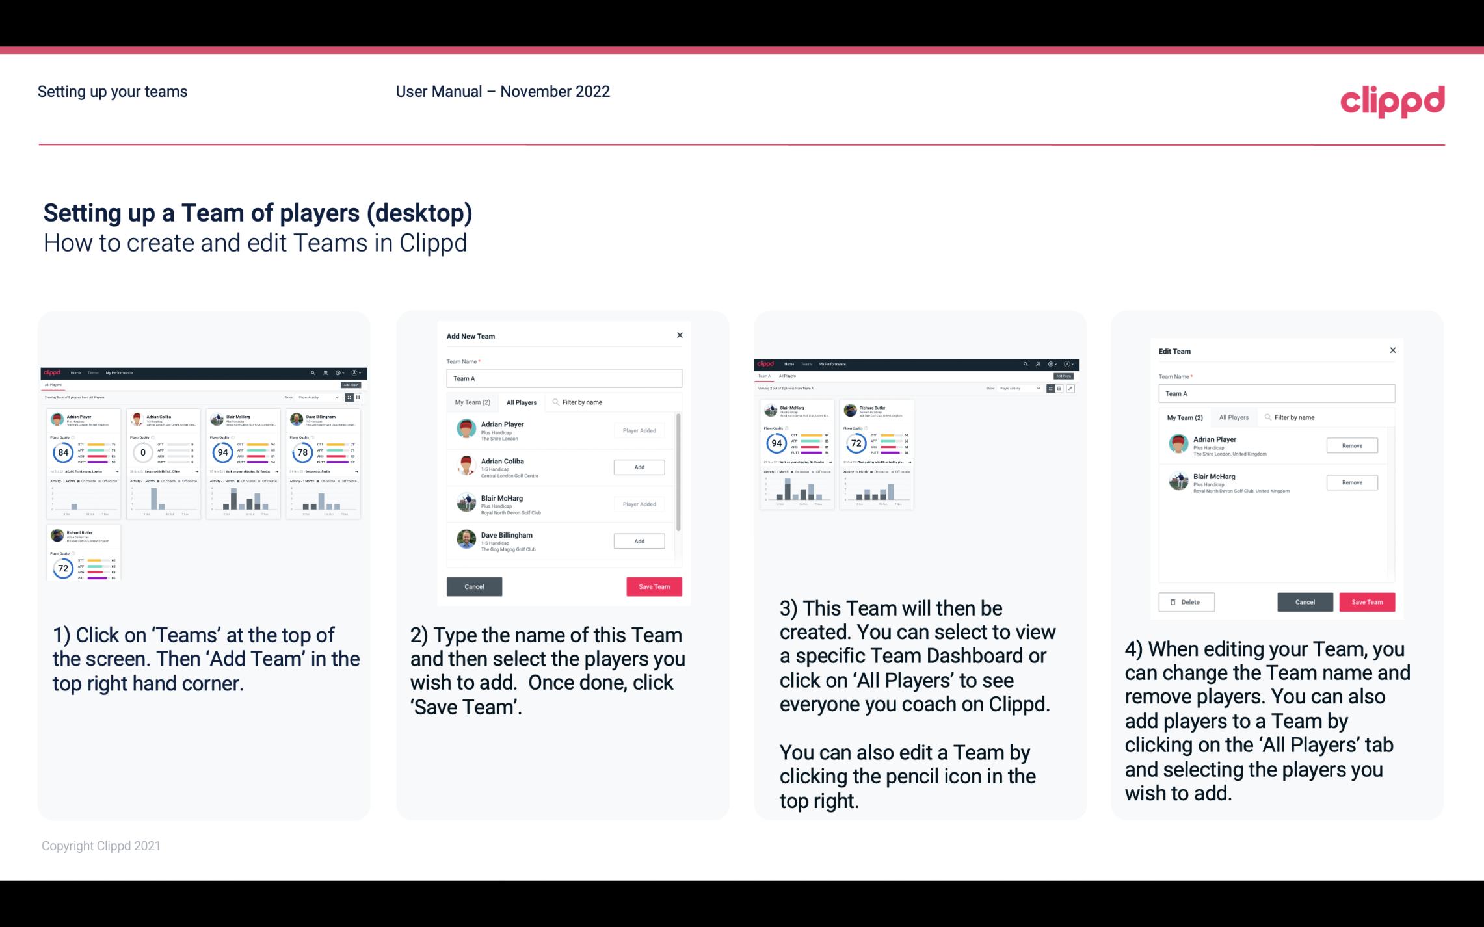The height and width of the screenshot is (927, 1484).
Task: Click the Remove button next to Adrian Player
Action: click(x=1351, y=447)
